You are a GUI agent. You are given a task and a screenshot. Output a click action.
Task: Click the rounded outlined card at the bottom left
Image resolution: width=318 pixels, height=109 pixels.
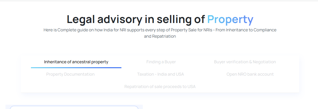point(74,107)
